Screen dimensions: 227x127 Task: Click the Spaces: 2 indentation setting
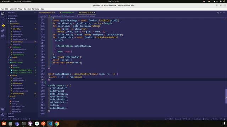[178, 119]
